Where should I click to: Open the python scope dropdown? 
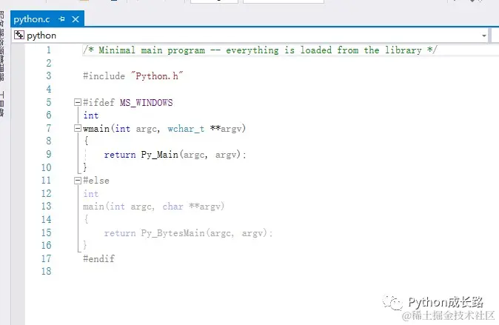point(484,36)
